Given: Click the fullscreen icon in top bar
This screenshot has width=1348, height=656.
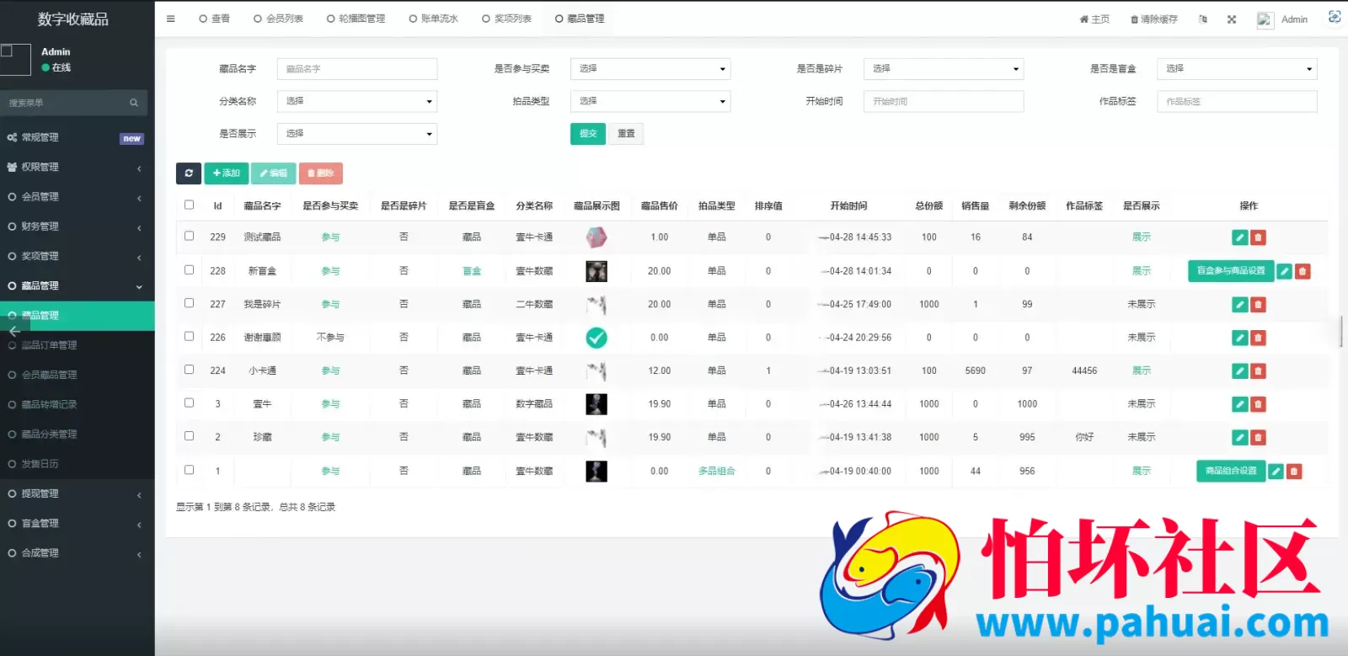Looking at the screenshot, I should pyautogui.click(x=1232, y=19).
